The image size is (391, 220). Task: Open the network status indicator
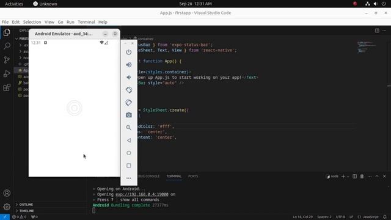(368, 4)
